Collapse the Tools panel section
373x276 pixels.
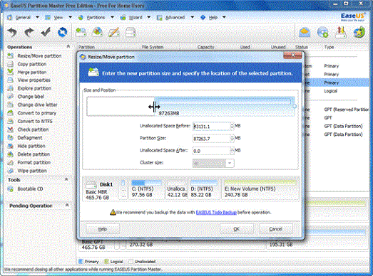(x=66, y=179)
